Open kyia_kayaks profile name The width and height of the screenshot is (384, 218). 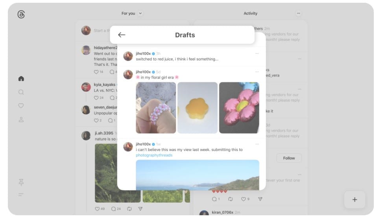tap(105, 84)
